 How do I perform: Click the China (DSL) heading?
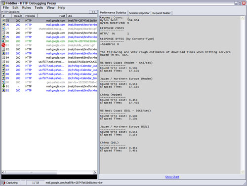tap(109, 143)
